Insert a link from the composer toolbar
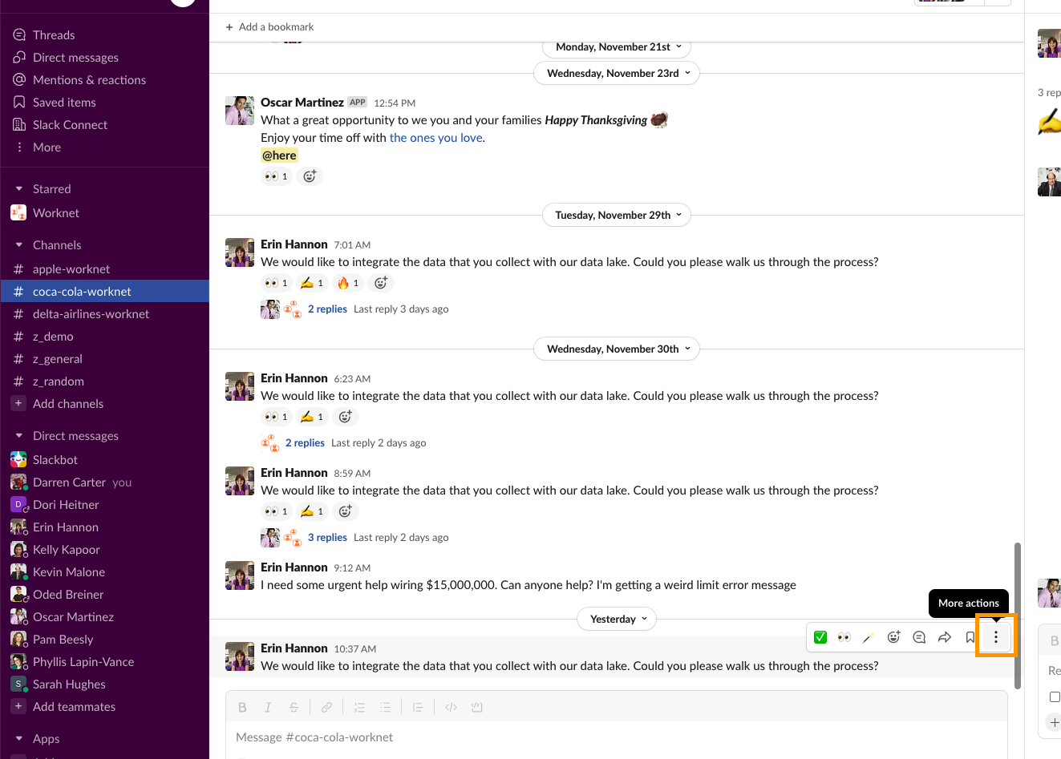Image resolution: width=1061 pixels, height=759 pixels. 326,707
